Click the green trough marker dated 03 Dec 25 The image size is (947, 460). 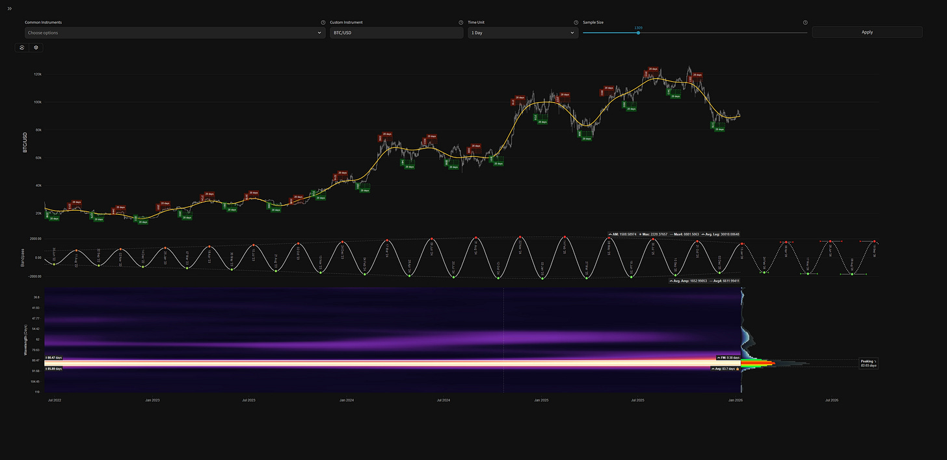[719, 273]
